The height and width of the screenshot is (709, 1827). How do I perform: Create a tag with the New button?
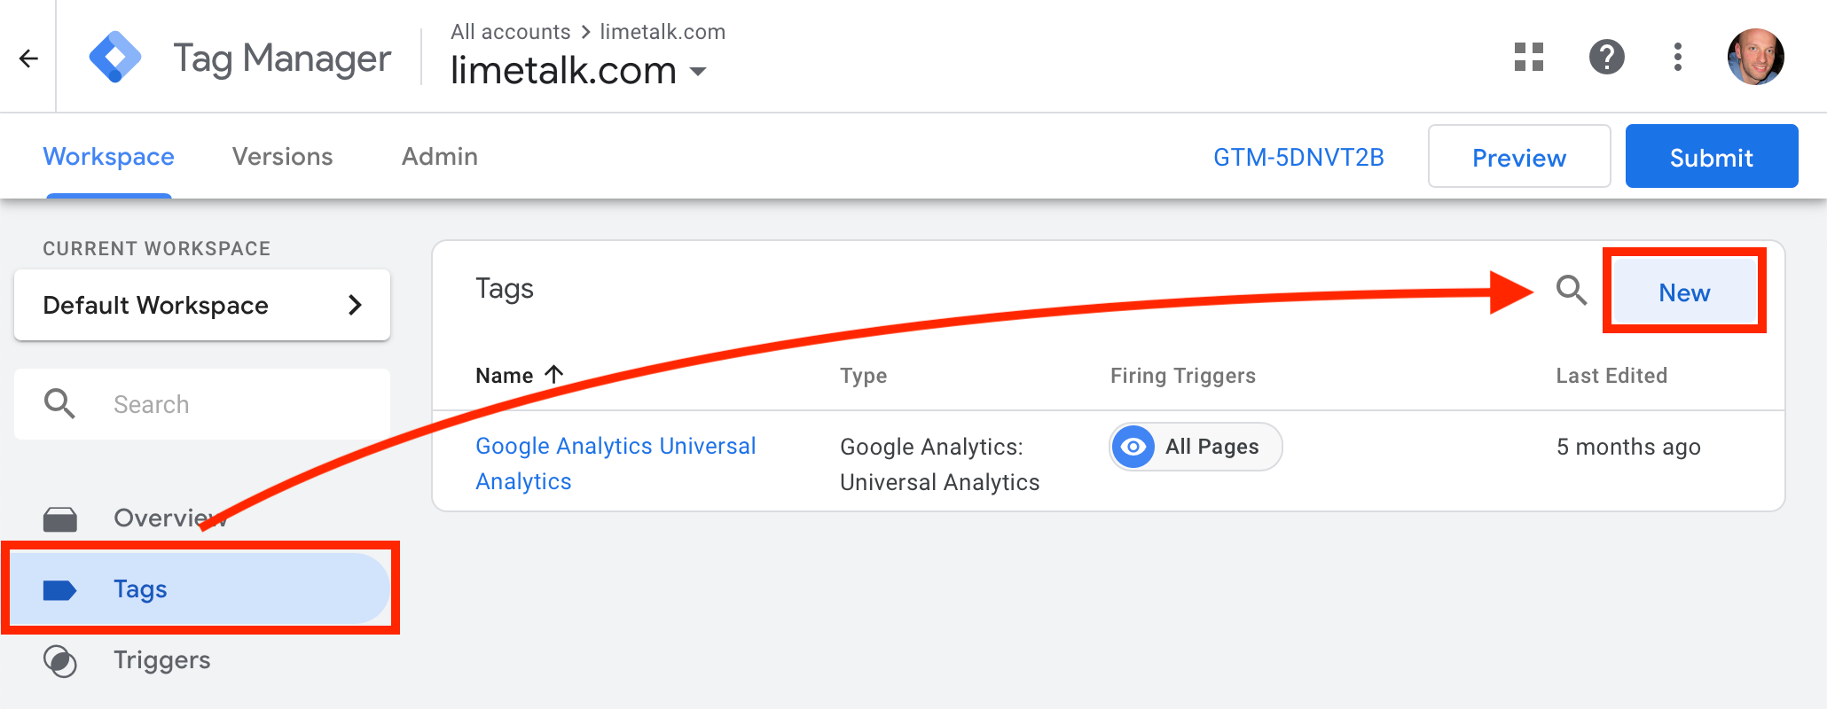point(1683,292)
